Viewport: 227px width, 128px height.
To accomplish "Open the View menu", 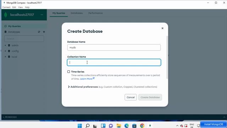I will click(21, 7).
